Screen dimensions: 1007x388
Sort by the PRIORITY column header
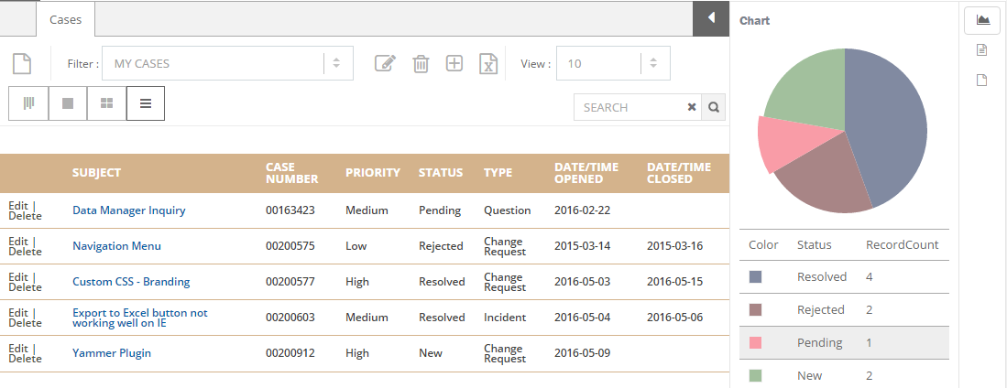(373, 173)
